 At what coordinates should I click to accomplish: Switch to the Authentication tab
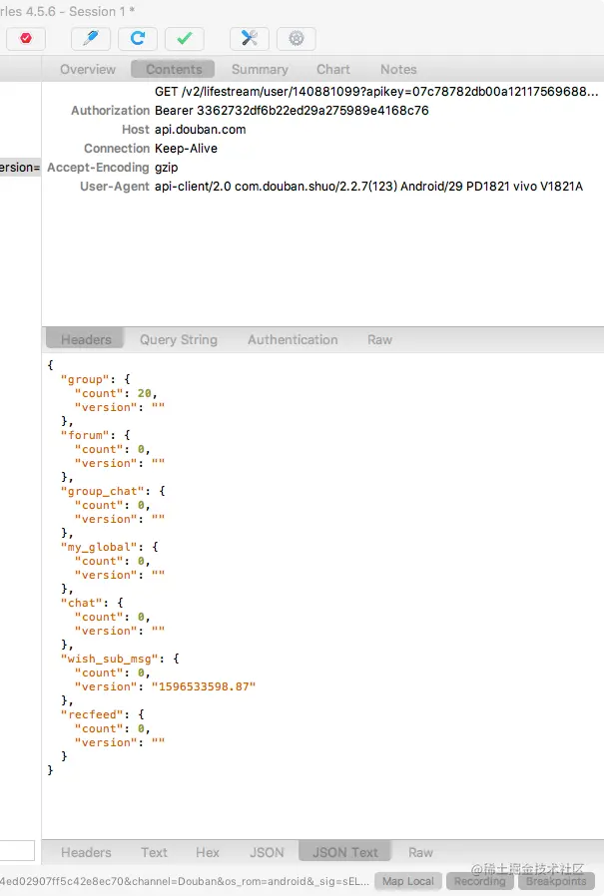[293, 339]
